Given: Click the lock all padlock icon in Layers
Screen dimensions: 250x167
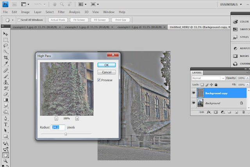Looking at the screenshot, I should tap(216, 84).
